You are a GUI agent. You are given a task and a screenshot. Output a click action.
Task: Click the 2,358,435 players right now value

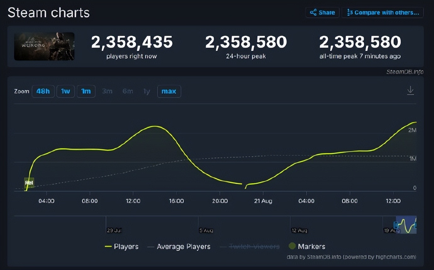[132, 42]
